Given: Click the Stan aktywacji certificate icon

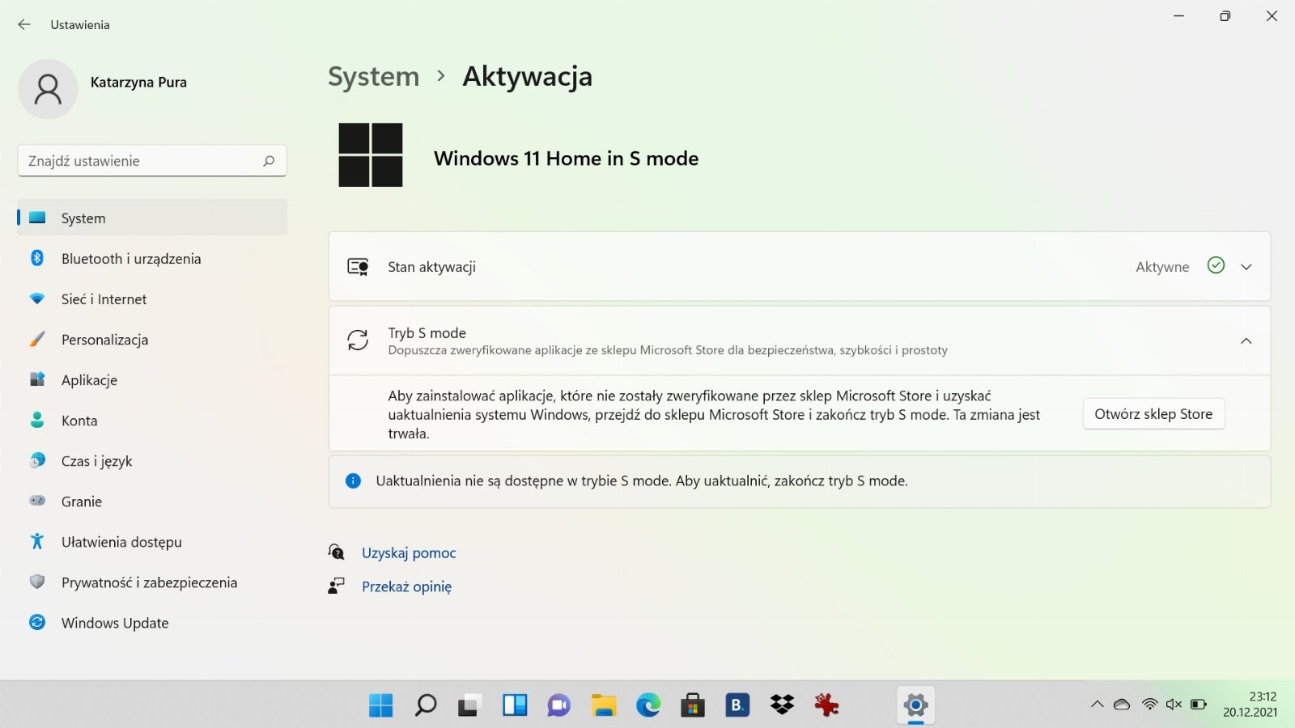Looking at the screenshot, I should 358,267.
